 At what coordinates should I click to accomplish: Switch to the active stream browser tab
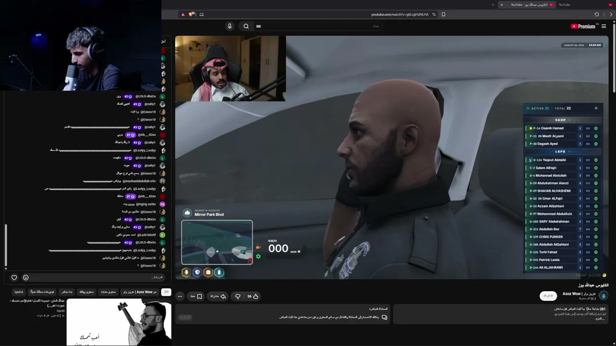click(x=527, y=5)
